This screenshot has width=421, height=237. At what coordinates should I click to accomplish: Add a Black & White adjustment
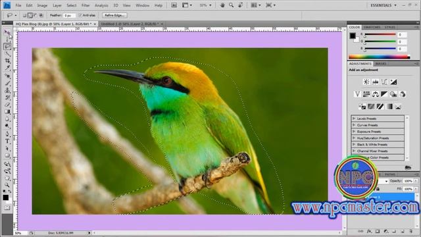(384, 94)
